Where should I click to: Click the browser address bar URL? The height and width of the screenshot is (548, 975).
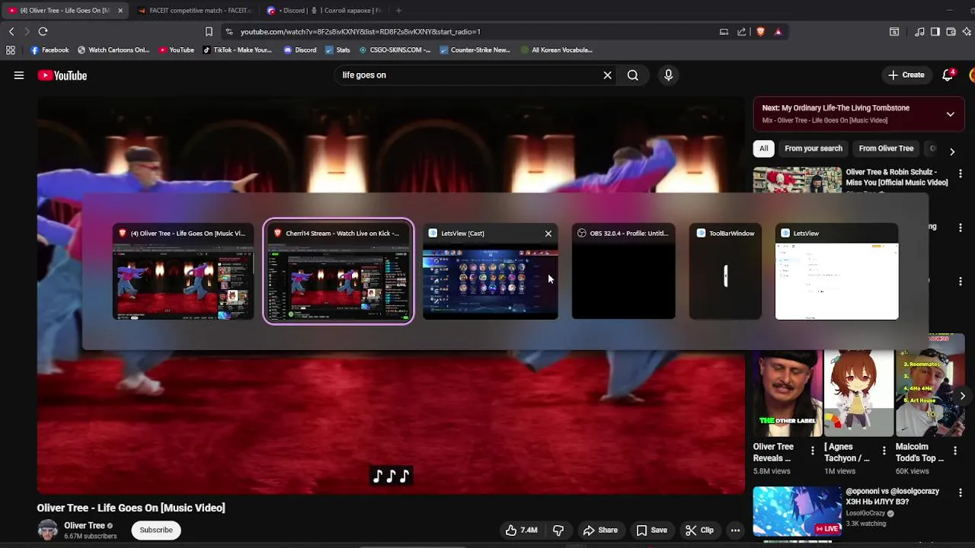click(360, 32)
